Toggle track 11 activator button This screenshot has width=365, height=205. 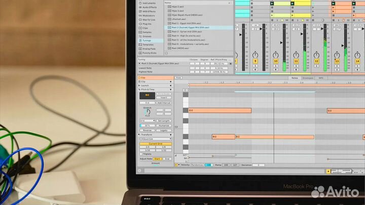point(296,61)
